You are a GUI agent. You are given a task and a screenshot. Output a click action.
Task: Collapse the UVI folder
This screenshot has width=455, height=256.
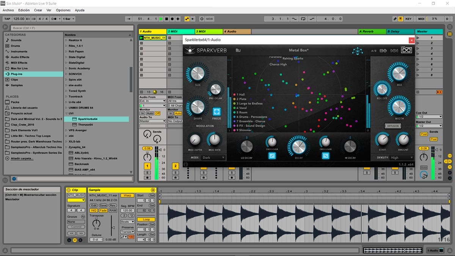tap(66, 113)
